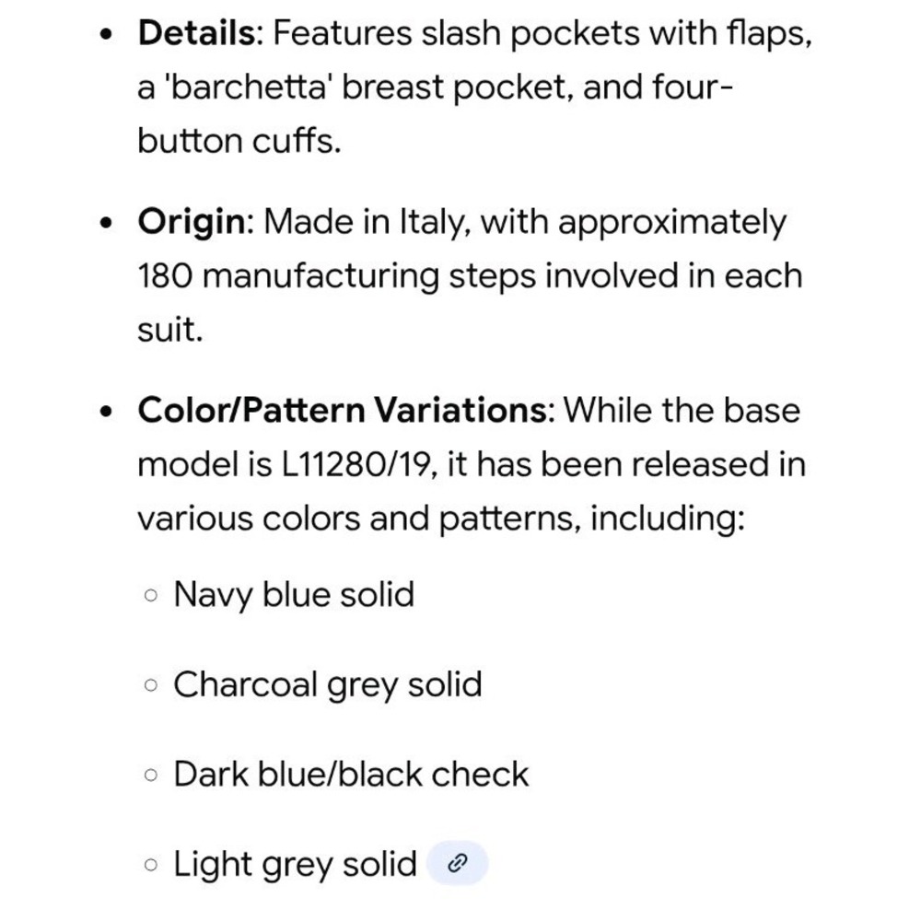Select the Color/Pattern Variations heading
This screenshot has width=921, height=921.
click(343, 410)
